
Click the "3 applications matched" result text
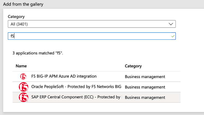(38, 53)
